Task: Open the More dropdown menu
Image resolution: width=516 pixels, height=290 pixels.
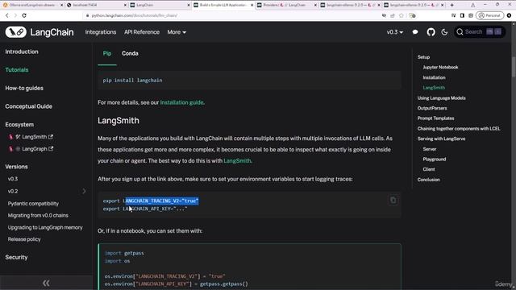Action: 177,32
